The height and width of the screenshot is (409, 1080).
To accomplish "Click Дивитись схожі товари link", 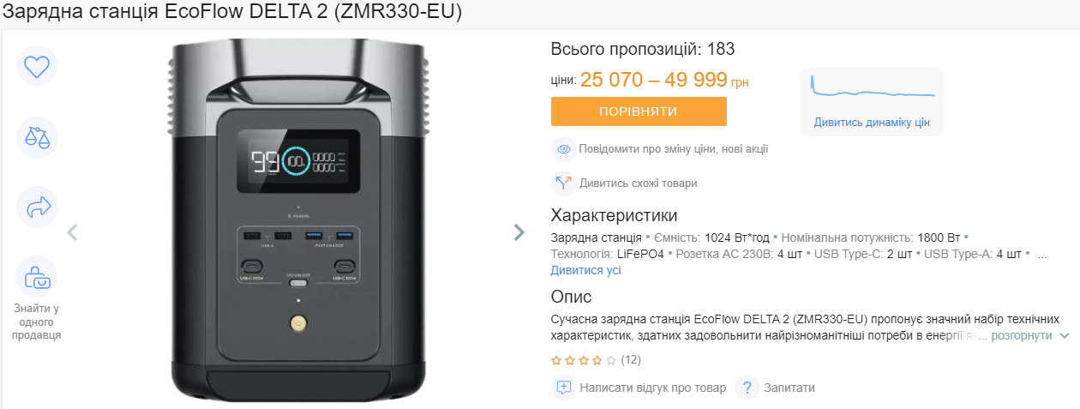I will click(639, 183).
